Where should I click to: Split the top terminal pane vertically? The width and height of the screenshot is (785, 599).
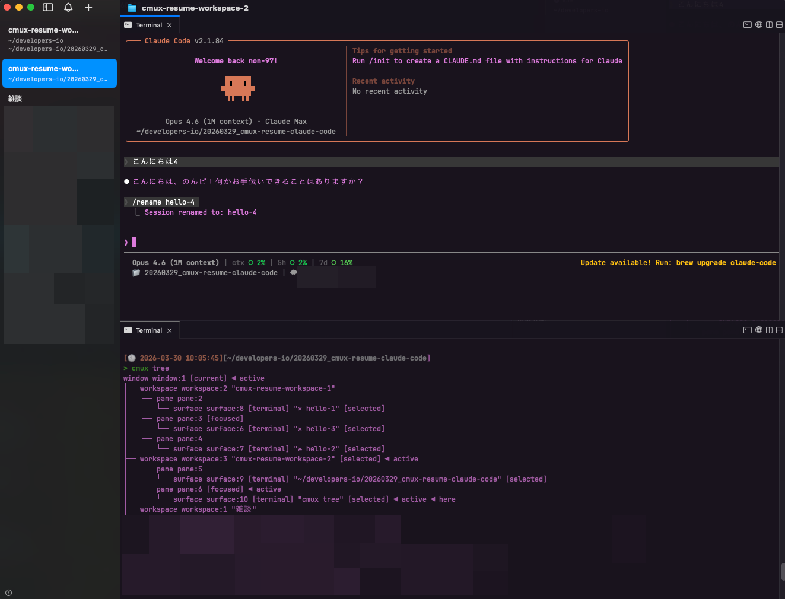(x=769, y=24)
